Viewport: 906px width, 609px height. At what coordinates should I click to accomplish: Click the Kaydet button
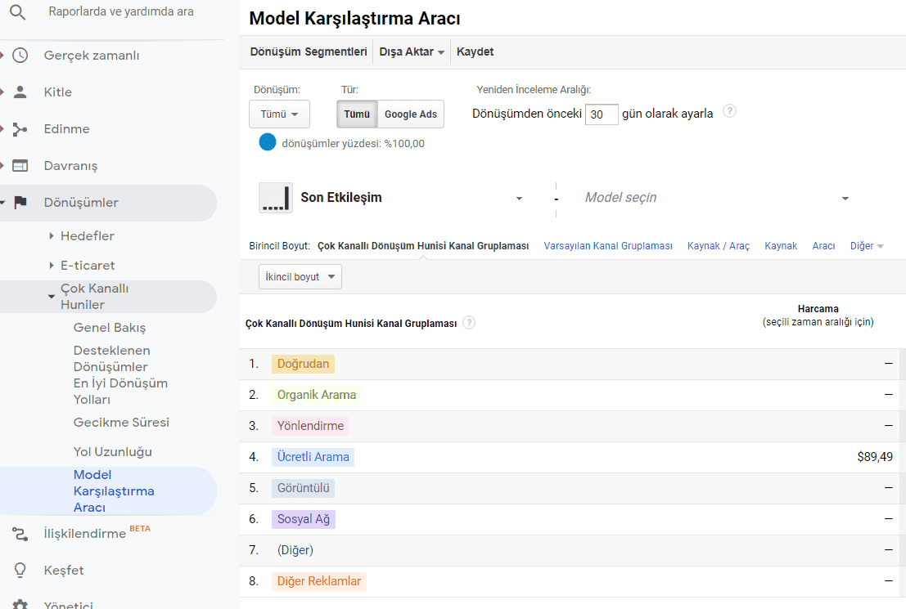point(475,51)
